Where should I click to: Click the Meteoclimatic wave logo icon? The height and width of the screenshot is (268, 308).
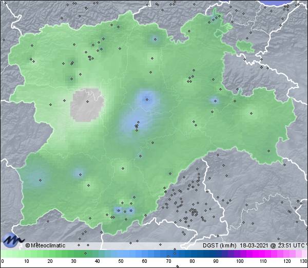[13, 240]
